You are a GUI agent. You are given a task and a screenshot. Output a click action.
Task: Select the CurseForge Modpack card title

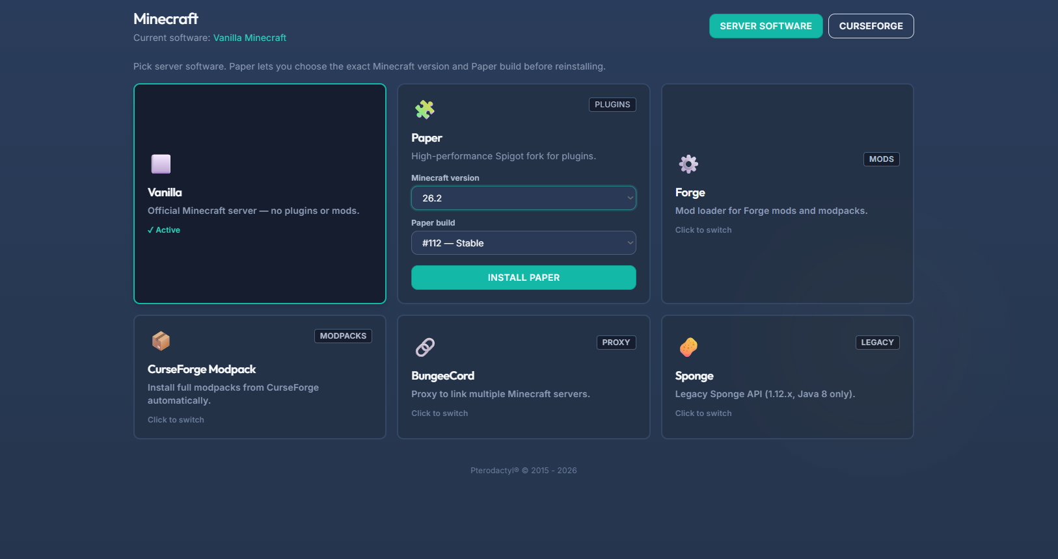pyautogui.click(x=202, y=369)
